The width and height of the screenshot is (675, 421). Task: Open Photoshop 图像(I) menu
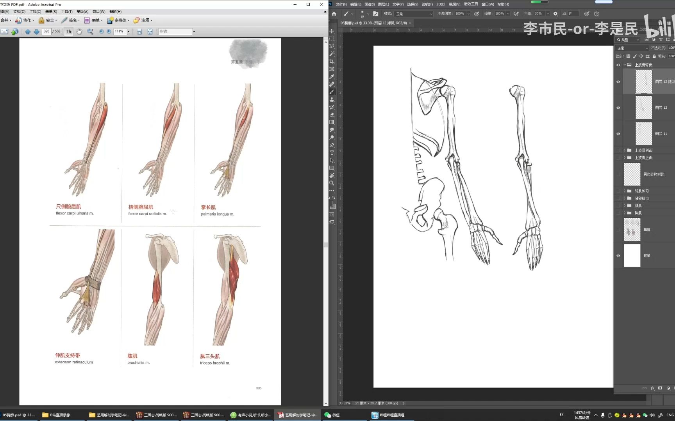click(x=370, y=4)
